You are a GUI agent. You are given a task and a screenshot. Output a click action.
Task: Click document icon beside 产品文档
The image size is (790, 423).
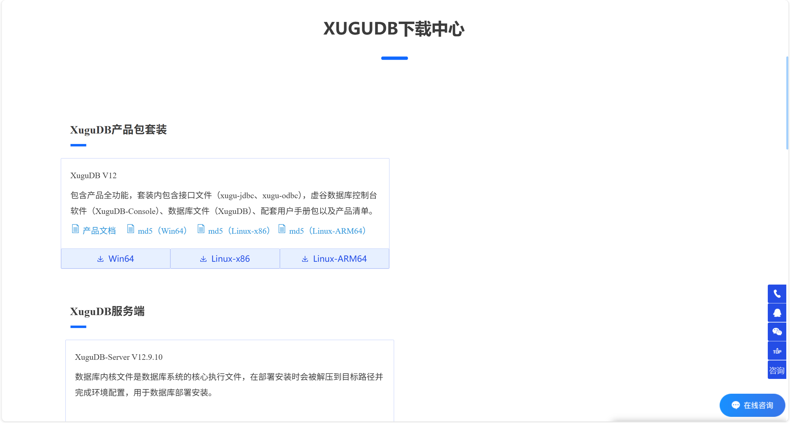coord(75,229)
